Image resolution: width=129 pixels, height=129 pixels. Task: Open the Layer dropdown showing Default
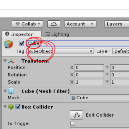pyautogui.click(x=121, y=51)
